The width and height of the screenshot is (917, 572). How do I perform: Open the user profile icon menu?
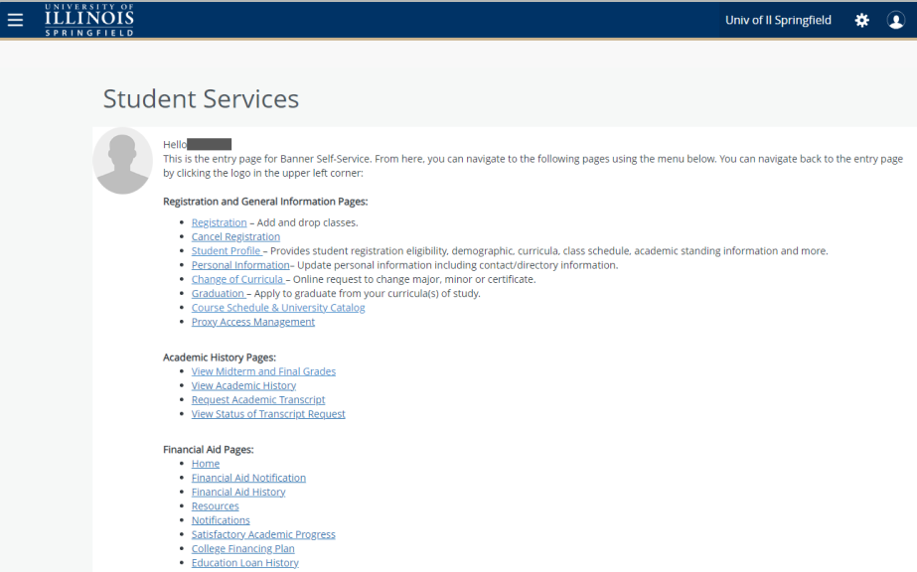coord(895,20)
